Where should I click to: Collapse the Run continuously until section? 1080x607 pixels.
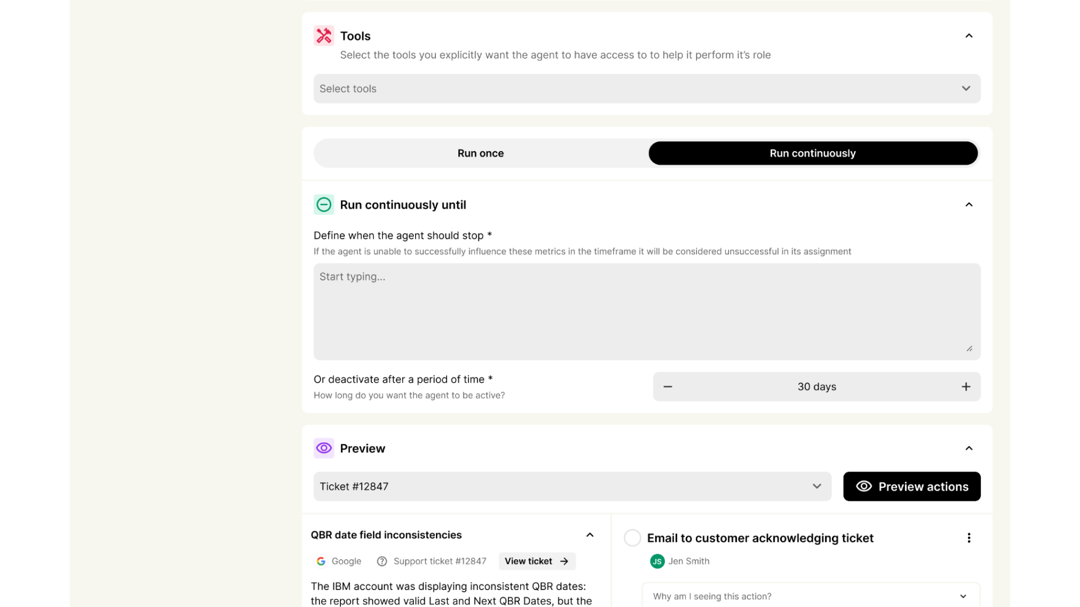[969, 205]
